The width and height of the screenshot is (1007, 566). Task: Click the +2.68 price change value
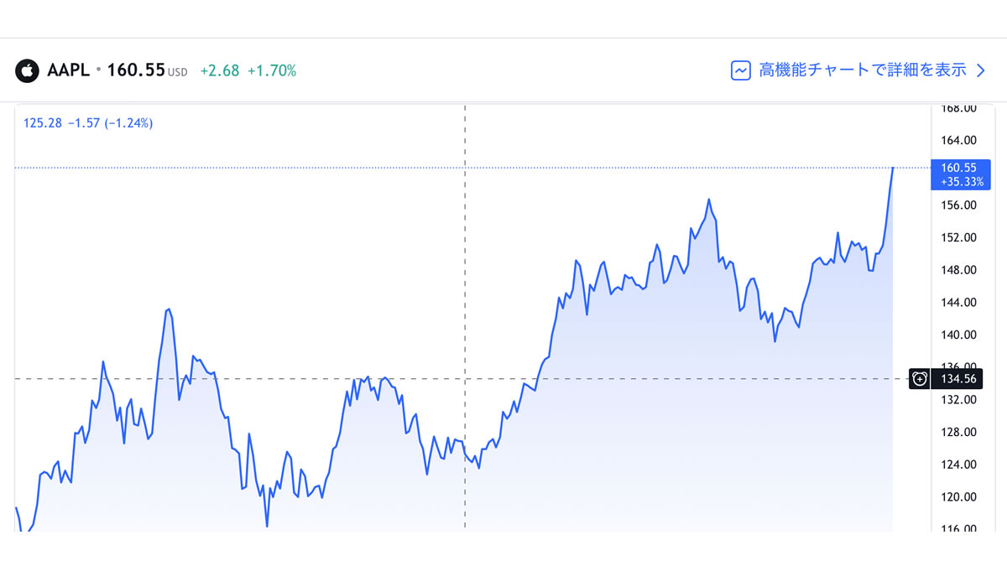pyautogui.click(x=219, y=71)
